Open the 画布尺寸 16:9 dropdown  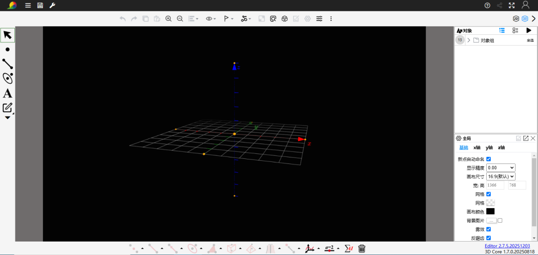pos(501,176)
